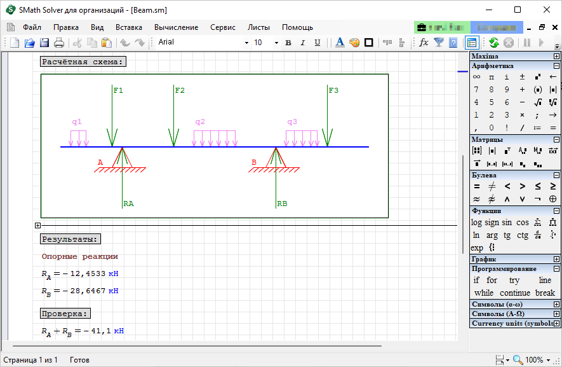Toggle italic text formatting

tap(303, 43)
